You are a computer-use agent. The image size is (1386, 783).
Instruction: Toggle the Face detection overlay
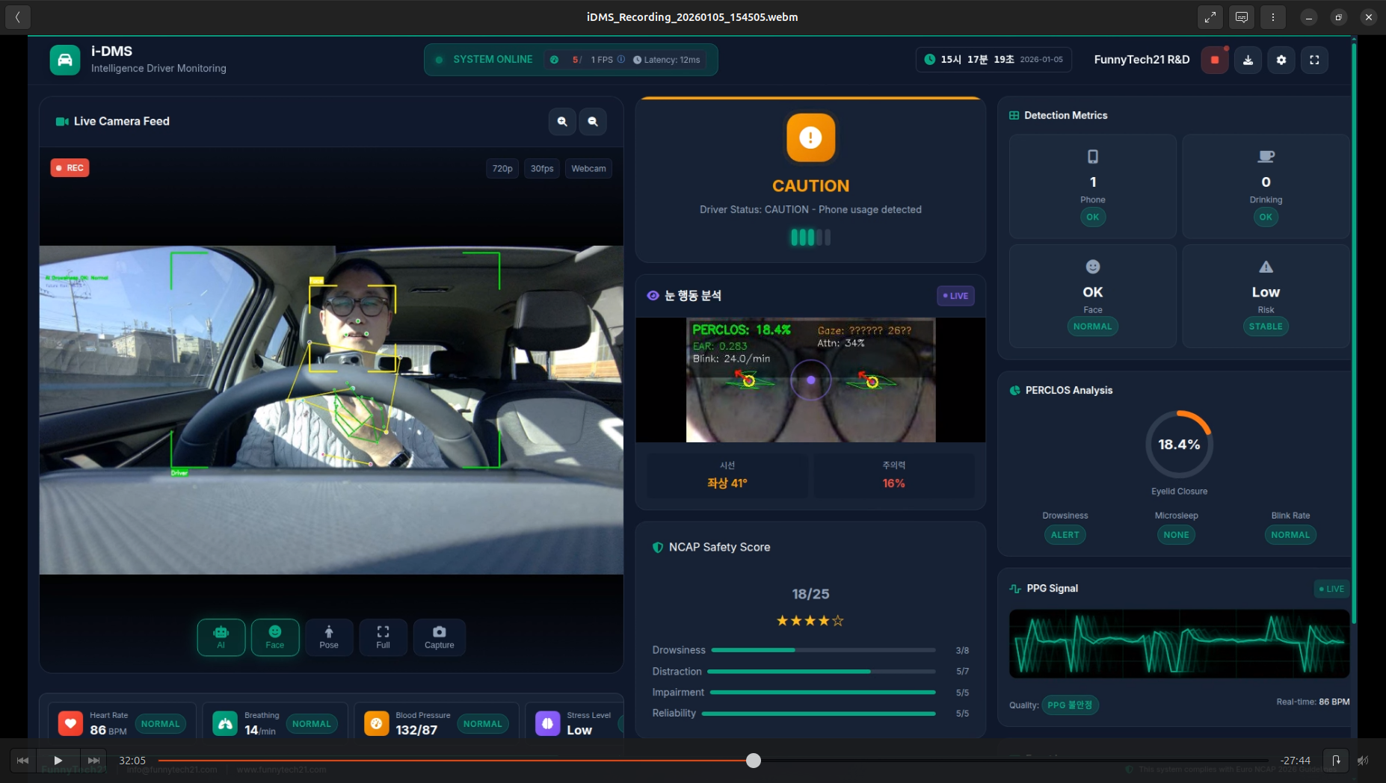tap(274, 637)
